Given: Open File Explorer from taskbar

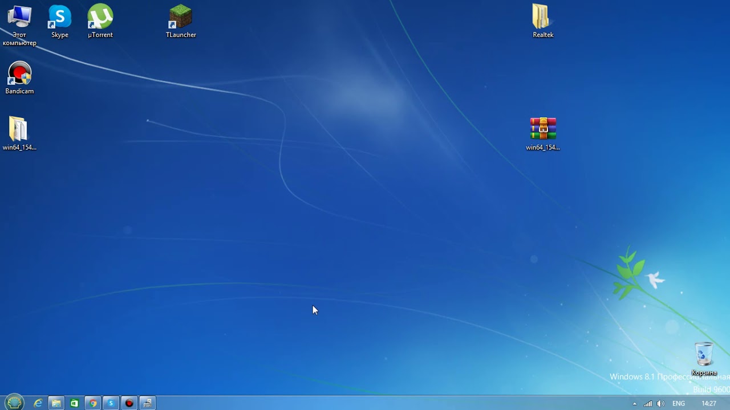Looking at the screenshot, I should click(56, 403).
